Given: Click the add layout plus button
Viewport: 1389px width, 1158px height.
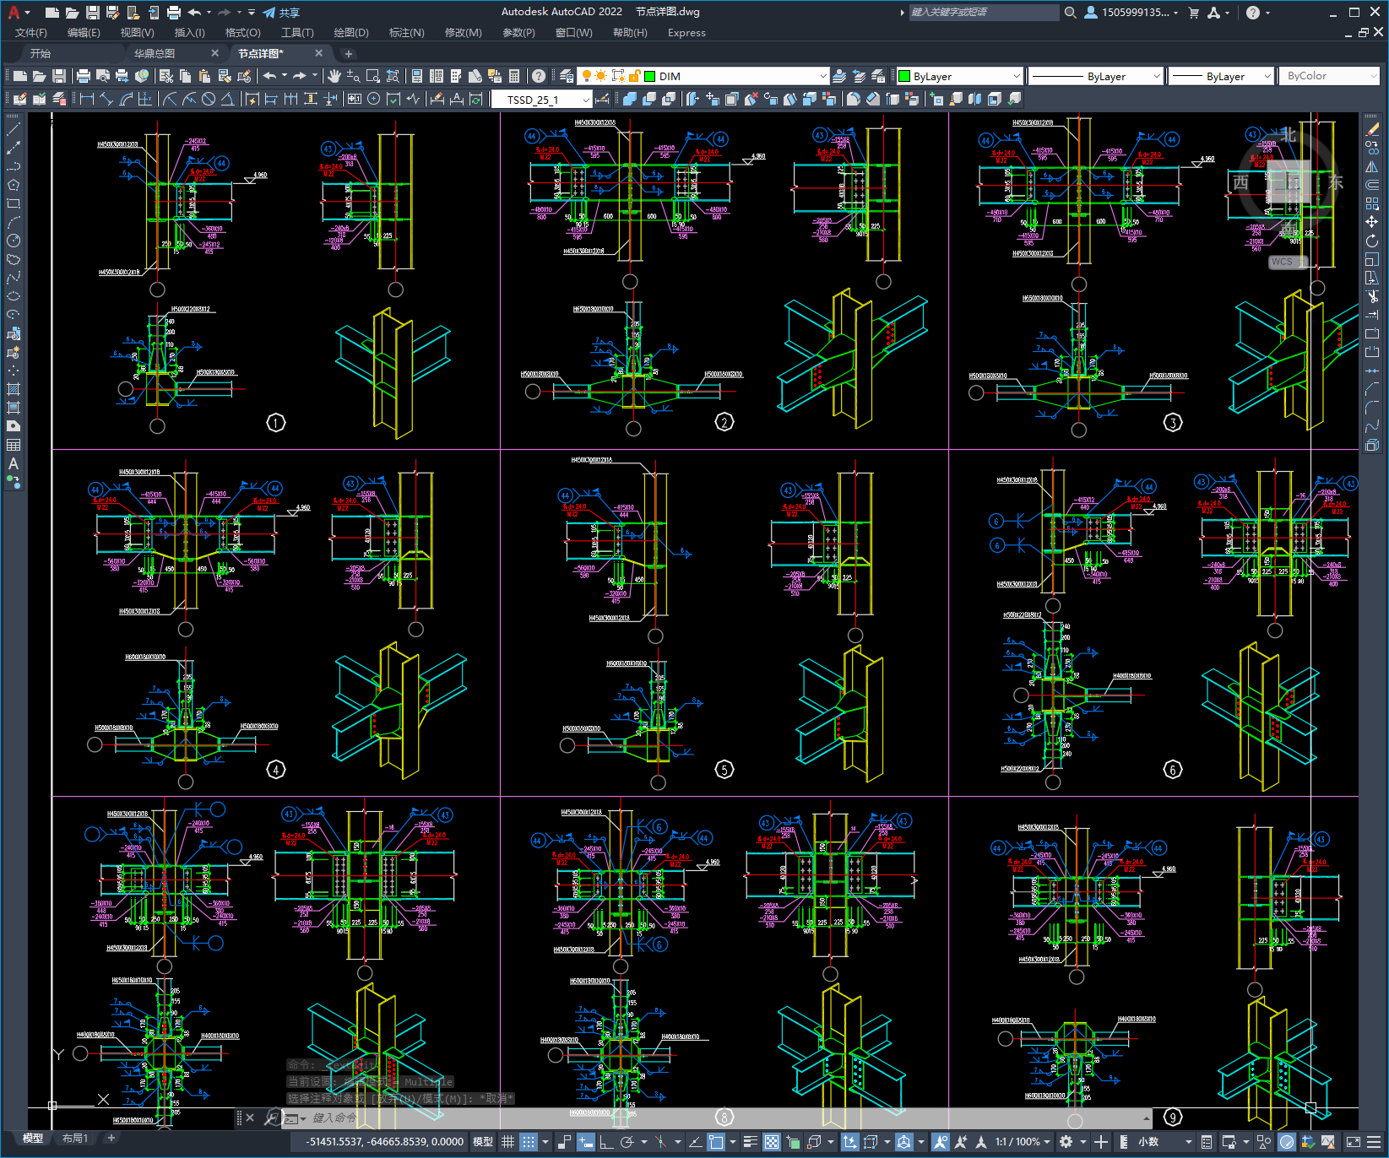Looking at the screenshot, I should (x=111, y=1138).
